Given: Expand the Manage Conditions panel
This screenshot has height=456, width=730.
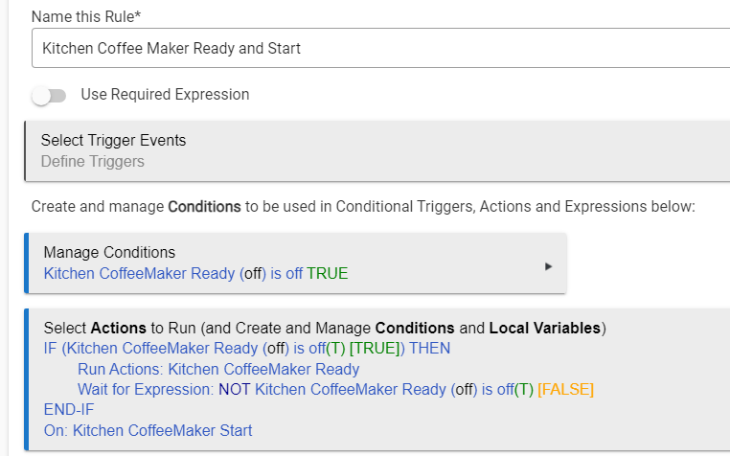Looking at the screenshot, I should click(x=295, y=263).
